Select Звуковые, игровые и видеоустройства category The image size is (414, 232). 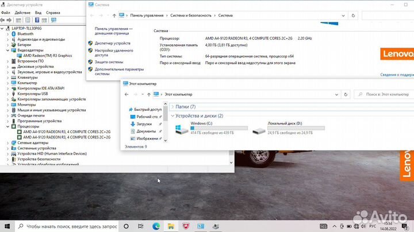[49, 72]
